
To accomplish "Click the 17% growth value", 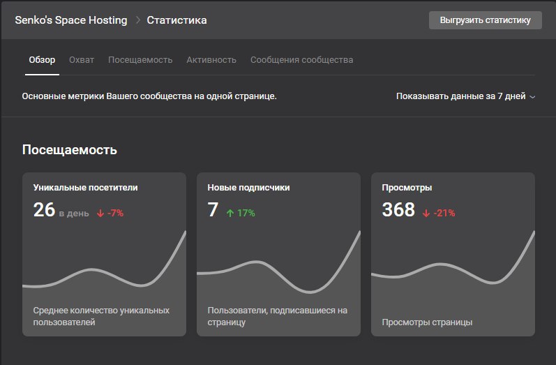I will coord(246,213).
